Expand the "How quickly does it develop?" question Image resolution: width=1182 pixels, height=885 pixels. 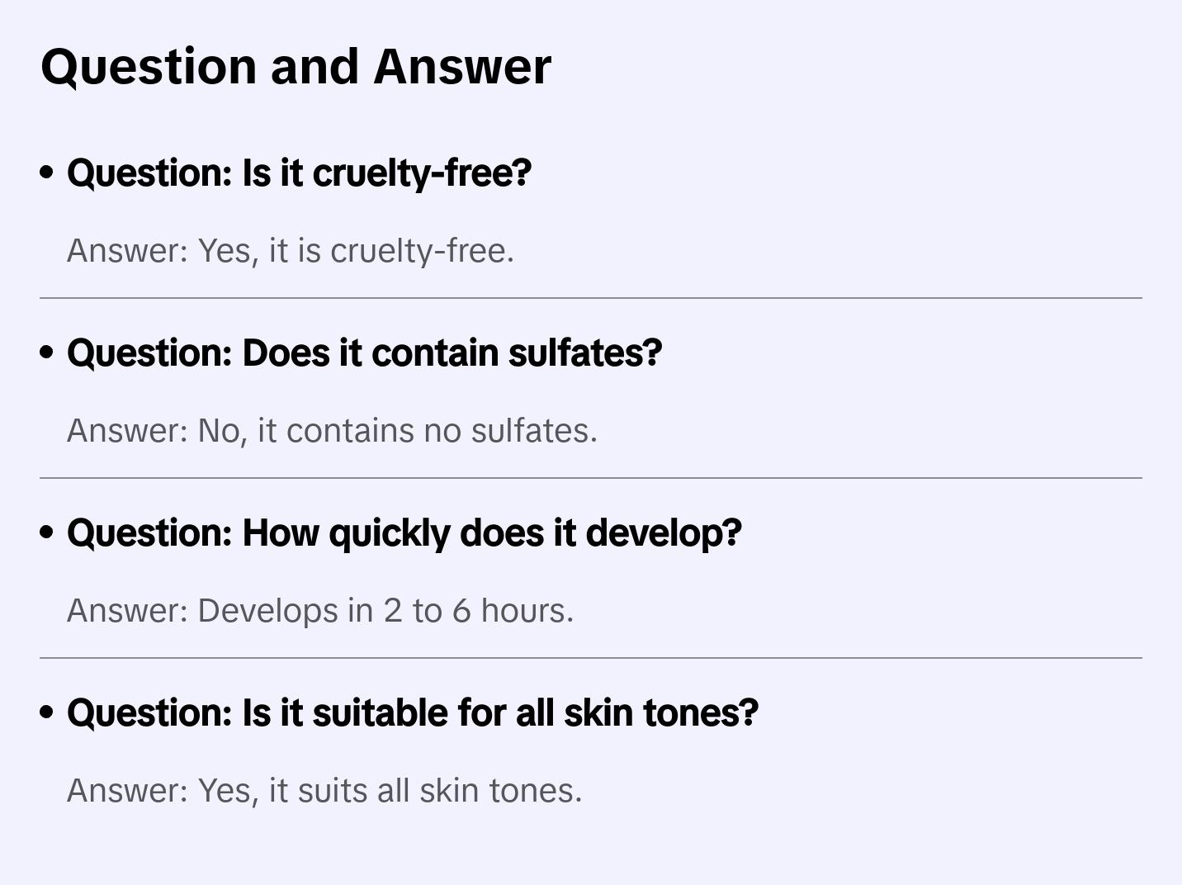click(404, 532)
